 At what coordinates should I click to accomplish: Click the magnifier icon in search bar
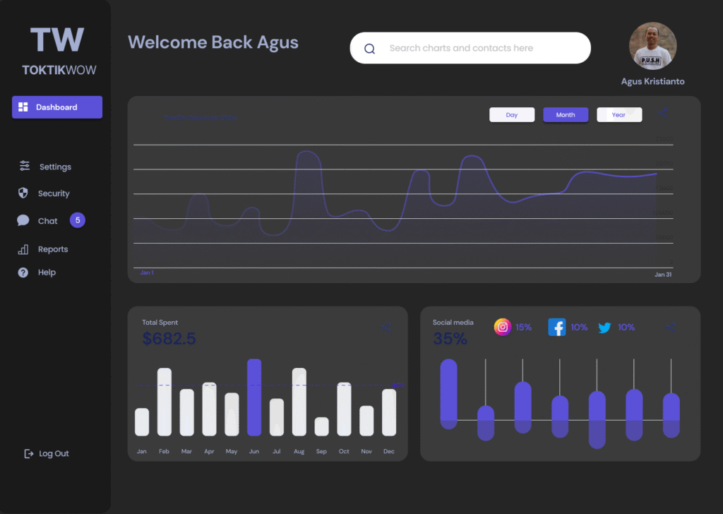pyautogui.click(x=369, y=49)
